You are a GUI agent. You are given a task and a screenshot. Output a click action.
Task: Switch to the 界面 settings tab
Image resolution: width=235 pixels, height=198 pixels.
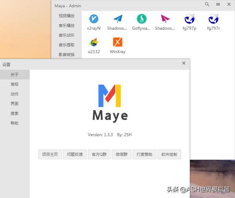pyautogui.click(x=15, y=104)
